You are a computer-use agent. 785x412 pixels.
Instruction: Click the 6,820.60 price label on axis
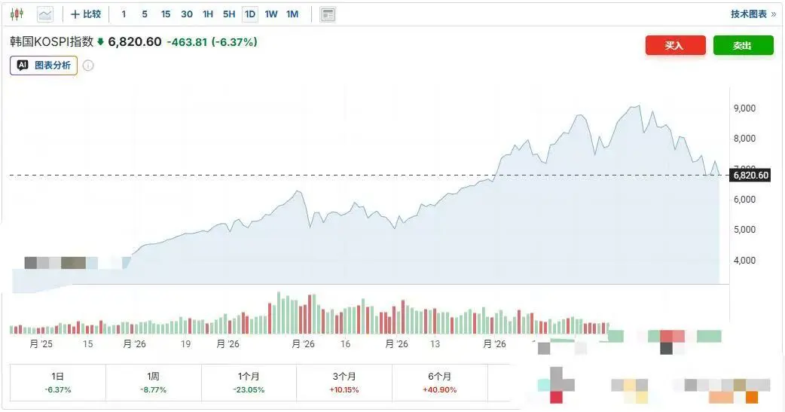coord(750,175)
